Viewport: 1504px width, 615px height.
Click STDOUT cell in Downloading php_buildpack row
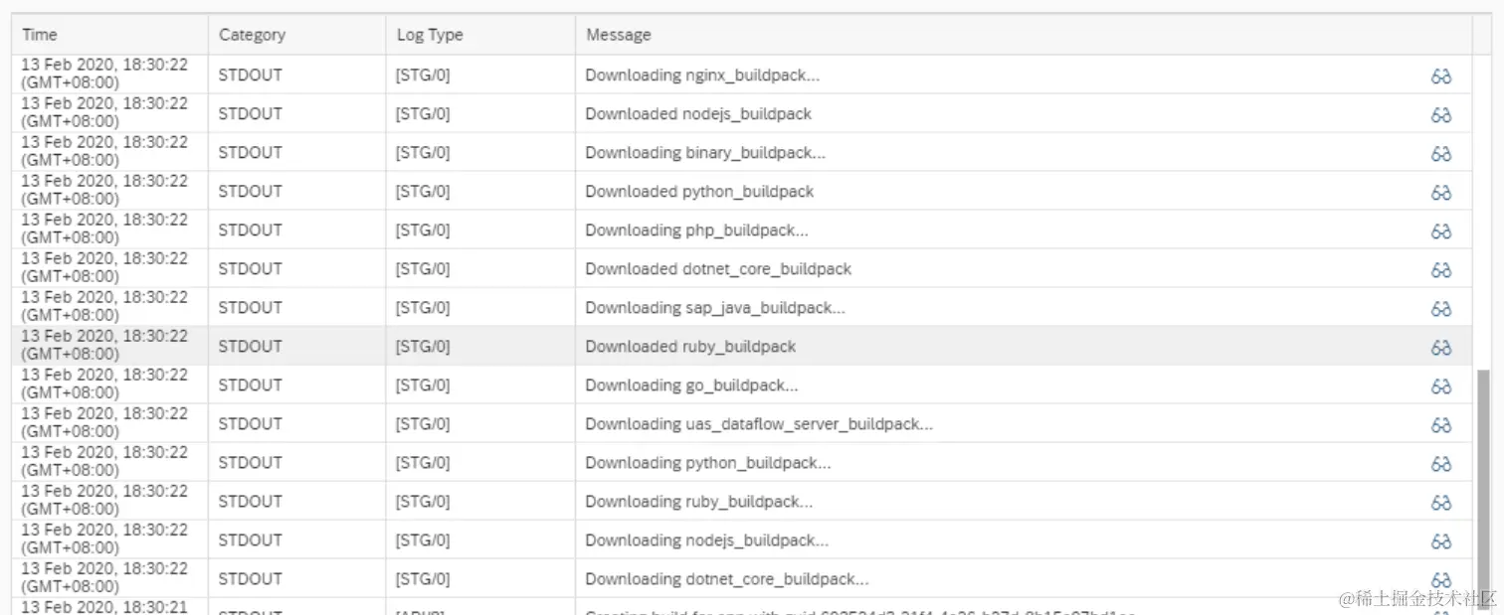[297, 230]
